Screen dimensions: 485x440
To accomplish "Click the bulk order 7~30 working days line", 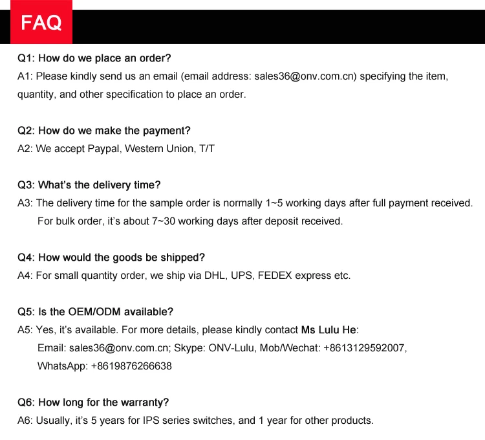I will click(190, 221).
